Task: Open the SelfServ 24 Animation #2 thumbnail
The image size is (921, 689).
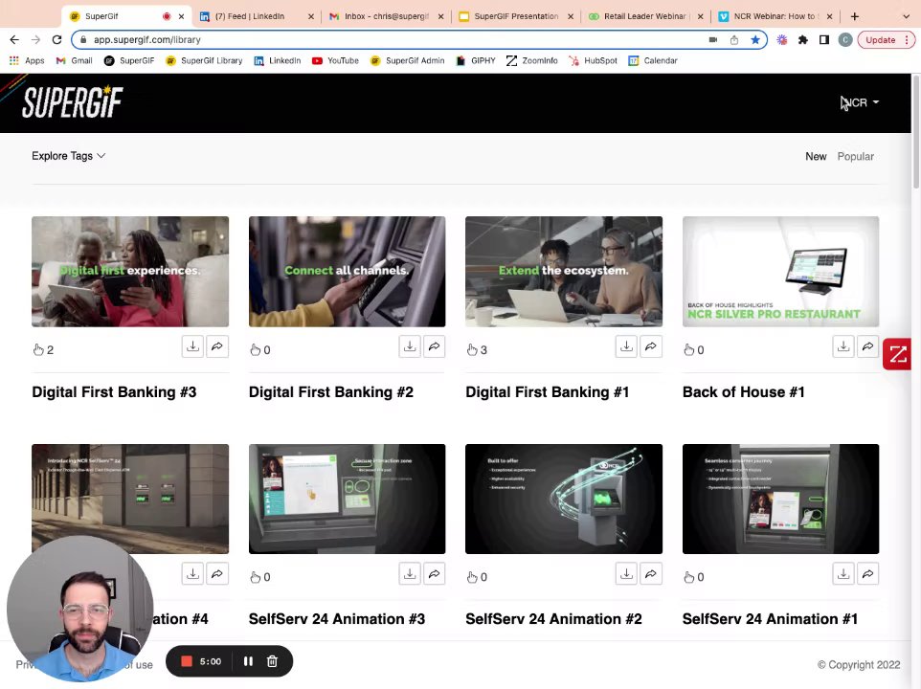Action: tap(564, 499)
